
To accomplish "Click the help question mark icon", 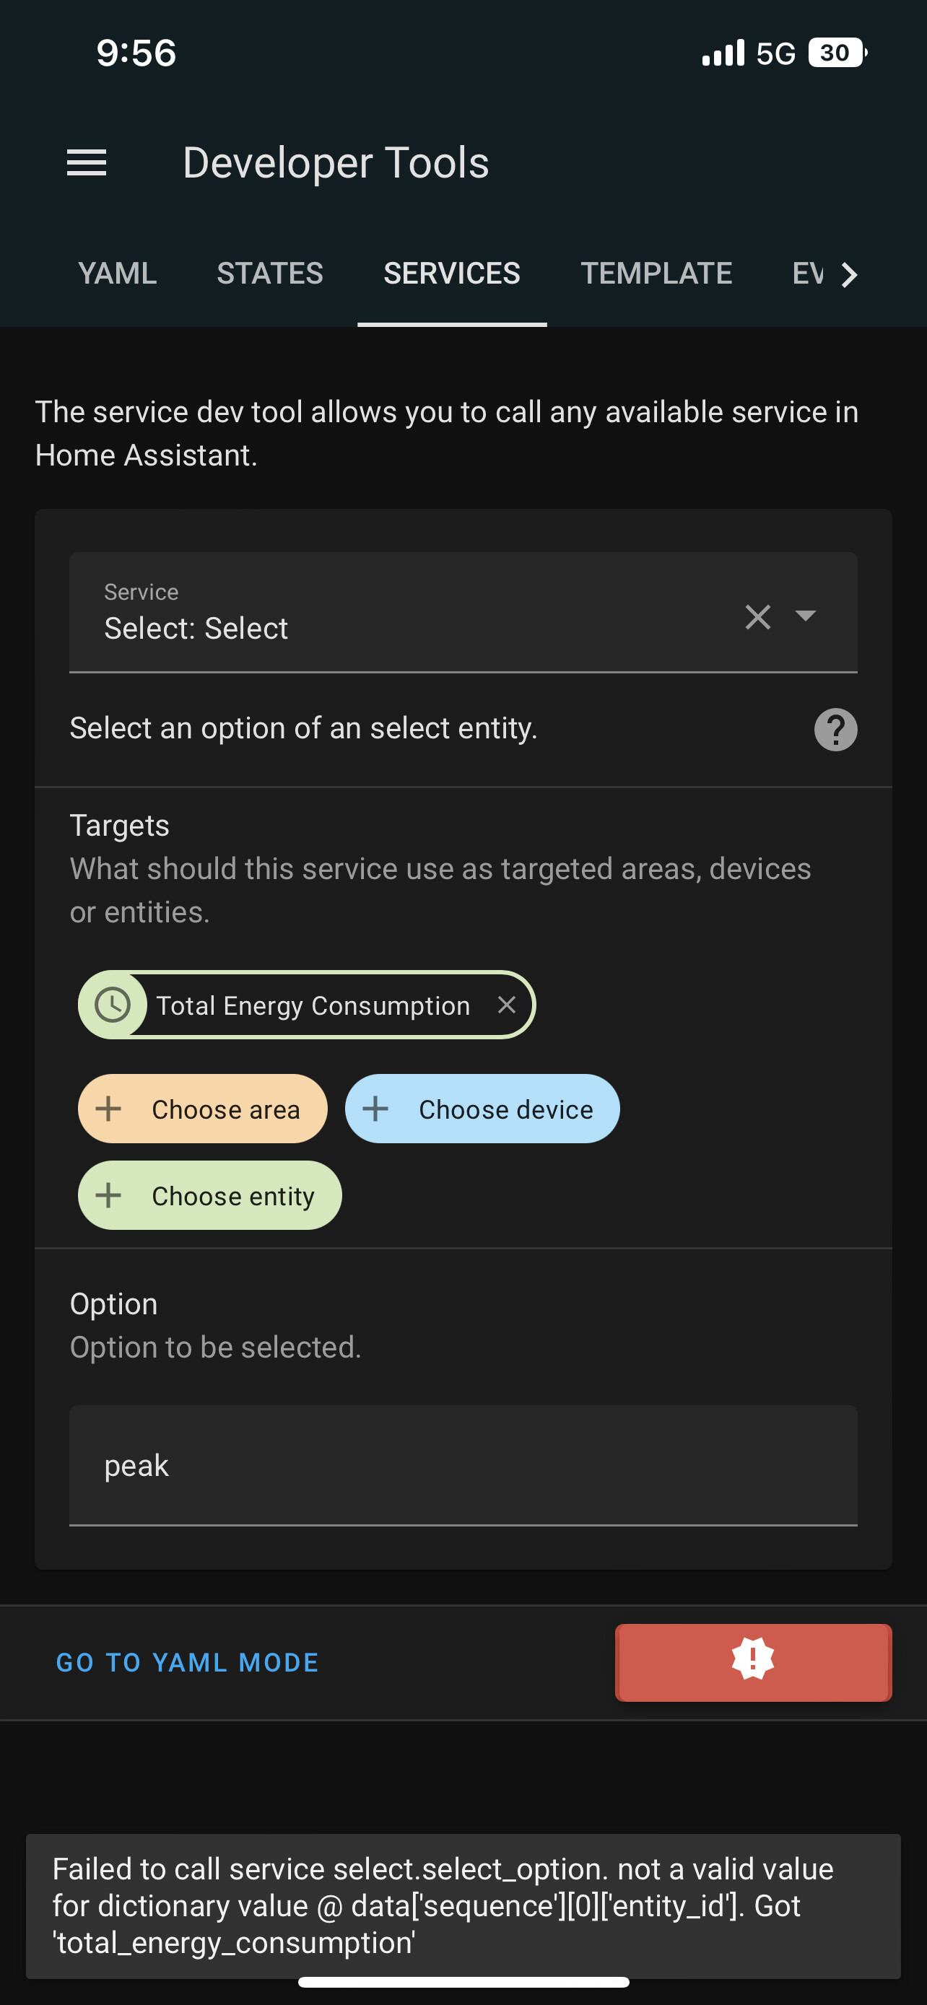I will coord(835,729).
